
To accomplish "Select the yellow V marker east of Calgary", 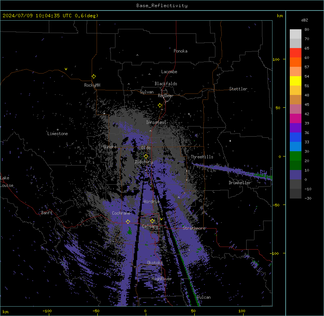I will click(161, 219).
